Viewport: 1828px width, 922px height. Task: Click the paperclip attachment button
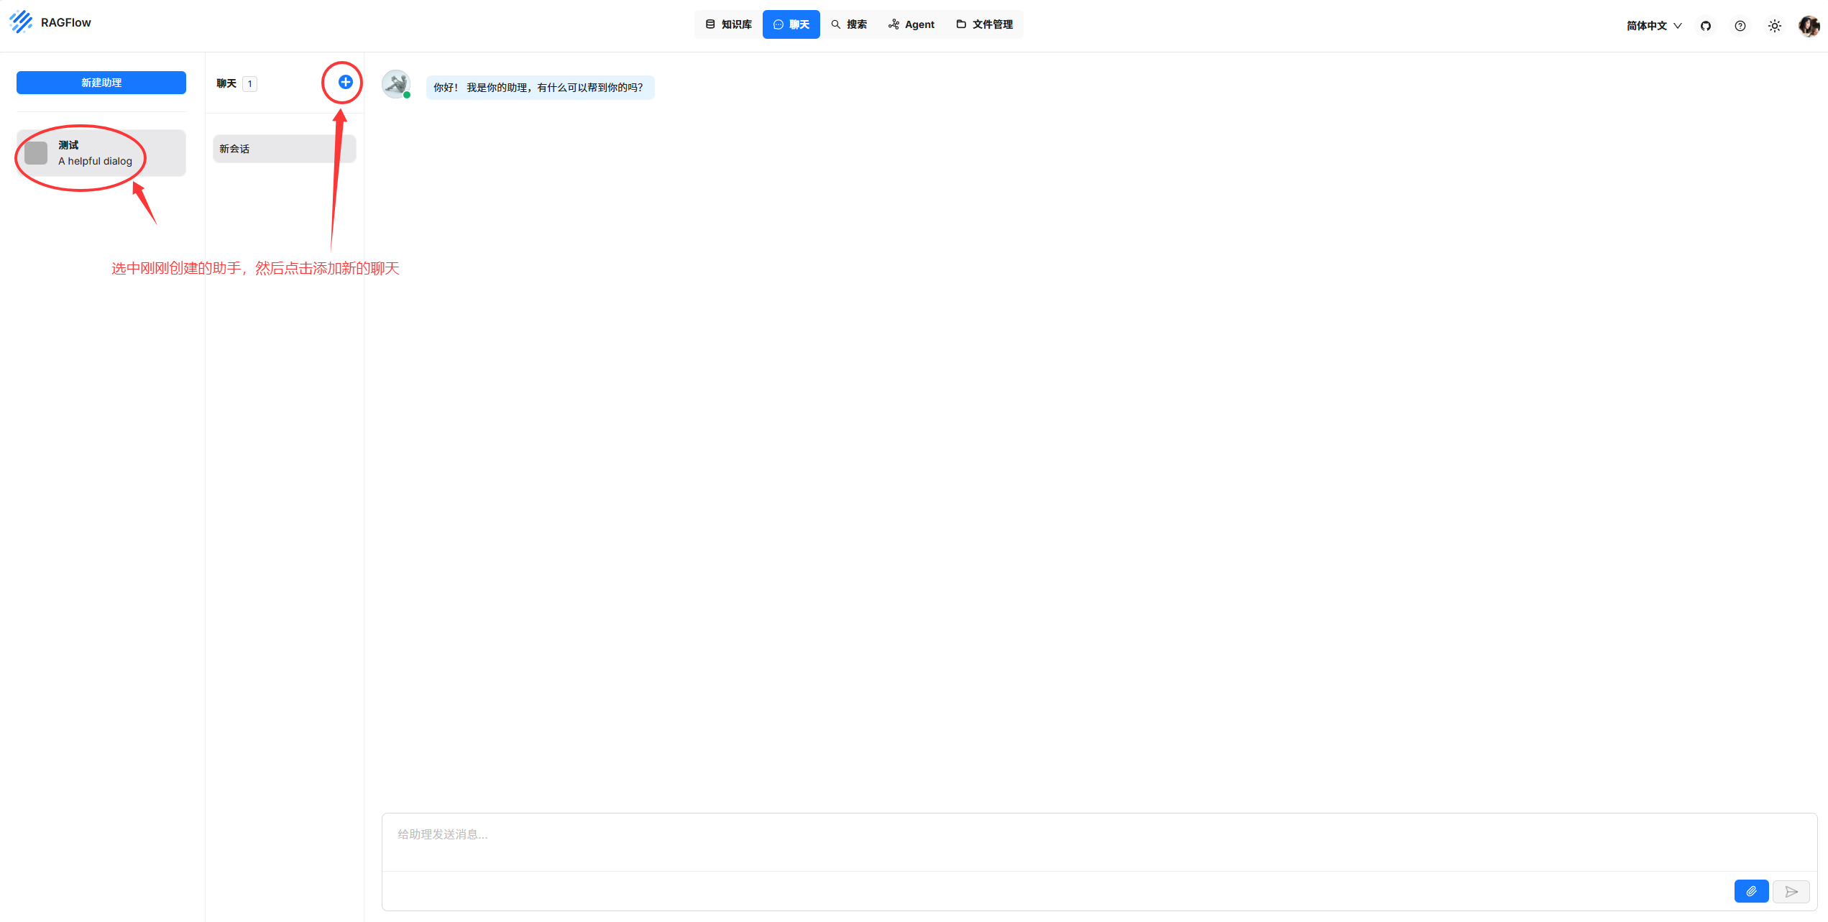(x=1750, y=891)
